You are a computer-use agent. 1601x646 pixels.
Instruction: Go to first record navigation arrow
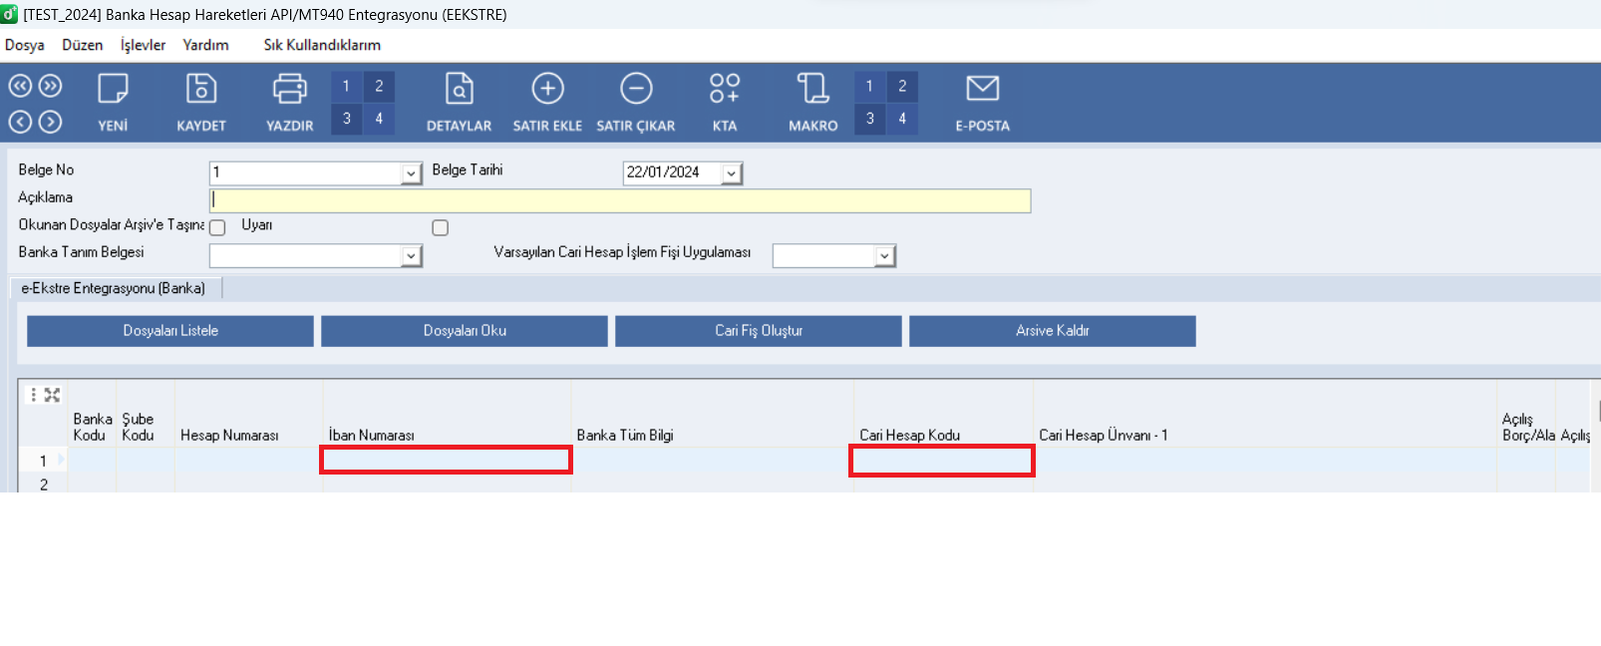point(20,87)
